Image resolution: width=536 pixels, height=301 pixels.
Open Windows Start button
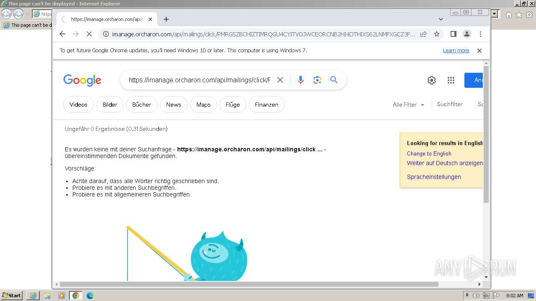point(12,296)
